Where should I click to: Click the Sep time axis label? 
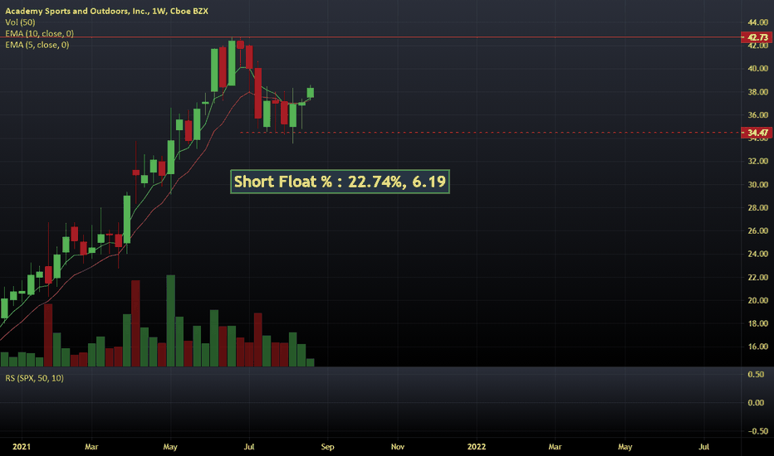pos(327,447)
